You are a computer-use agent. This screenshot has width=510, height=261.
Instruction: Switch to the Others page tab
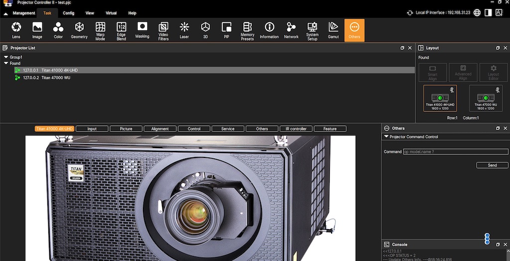pyautogui.click(x=262, y=129)
